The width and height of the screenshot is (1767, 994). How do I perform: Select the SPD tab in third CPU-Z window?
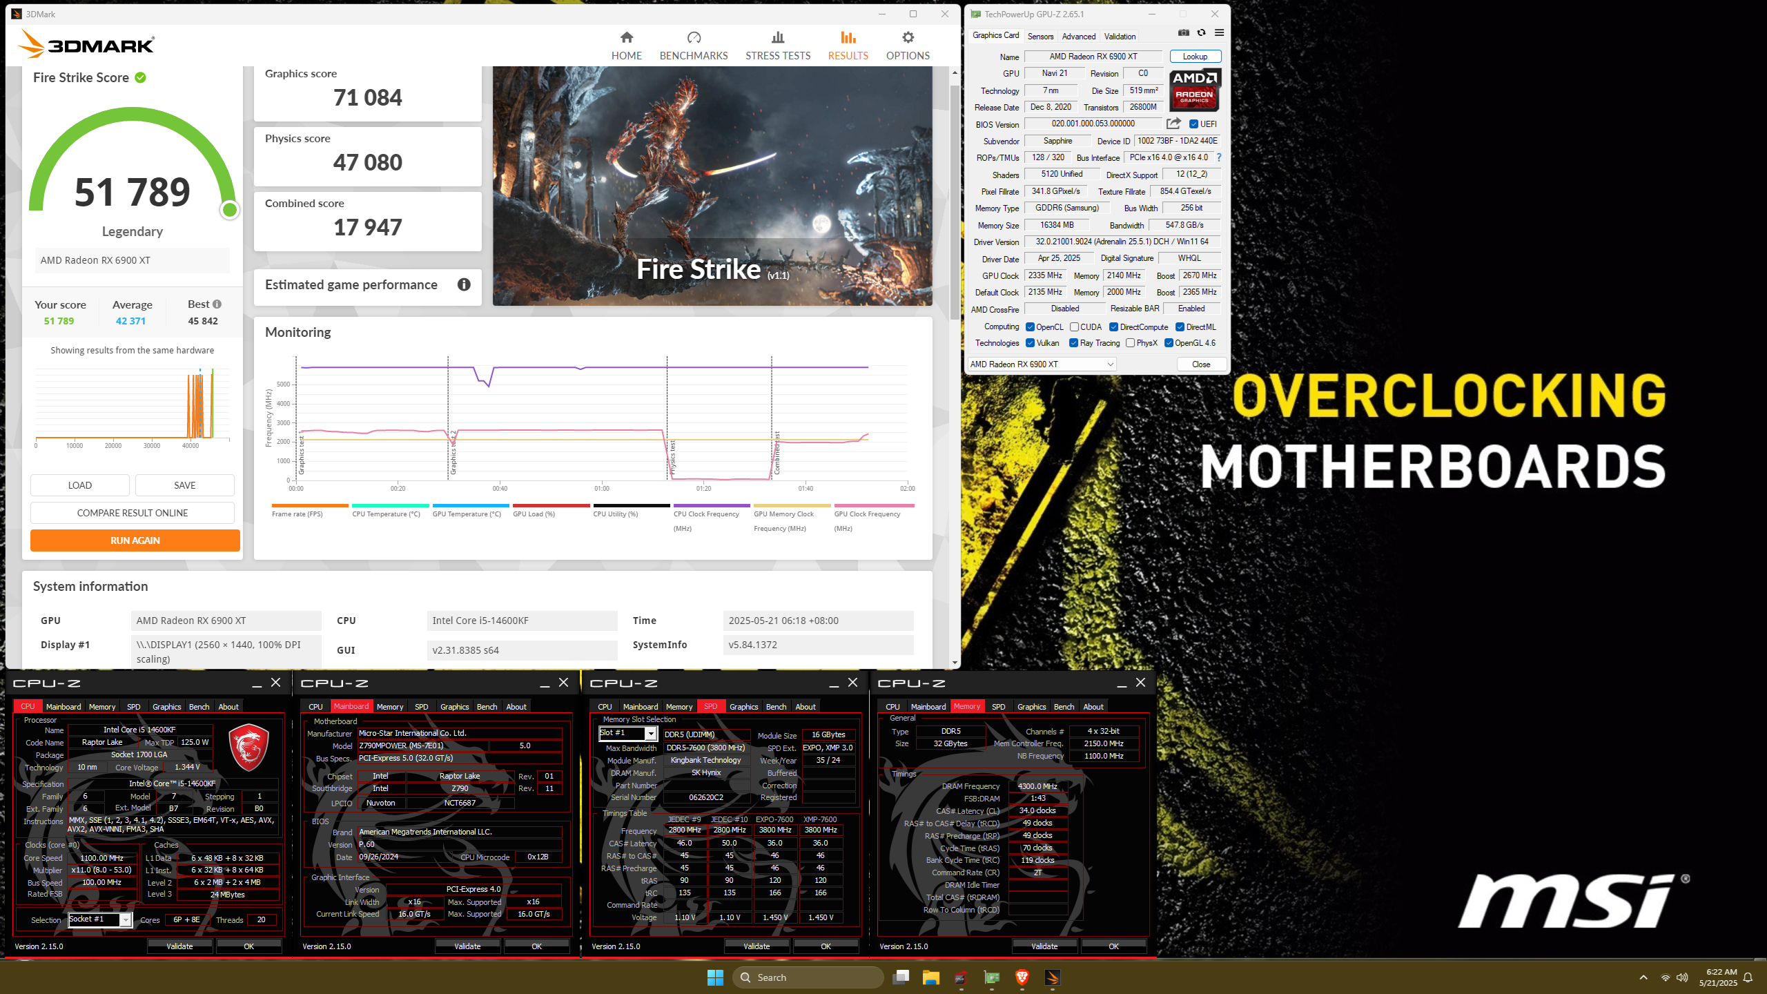pyautogui.click(x=710, y=707)
